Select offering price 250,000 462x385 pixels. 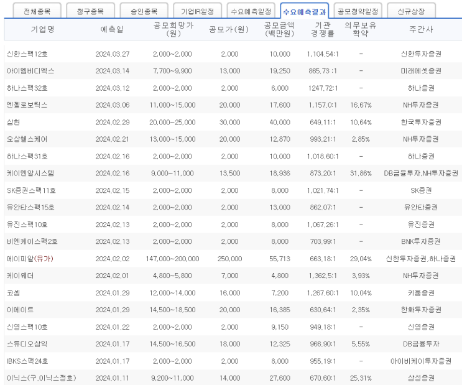point(230,259)
